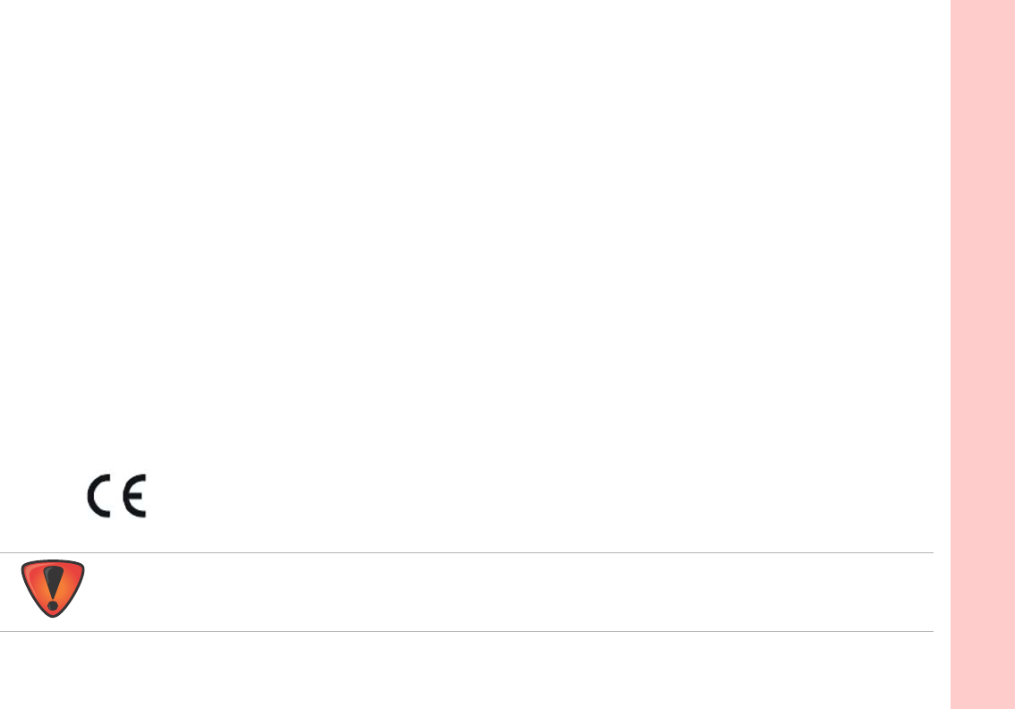This screenshot has width=1015, height=709.
Task: Click the CE conformity mark
Action: pyautogui.click(x=116, y=496)
